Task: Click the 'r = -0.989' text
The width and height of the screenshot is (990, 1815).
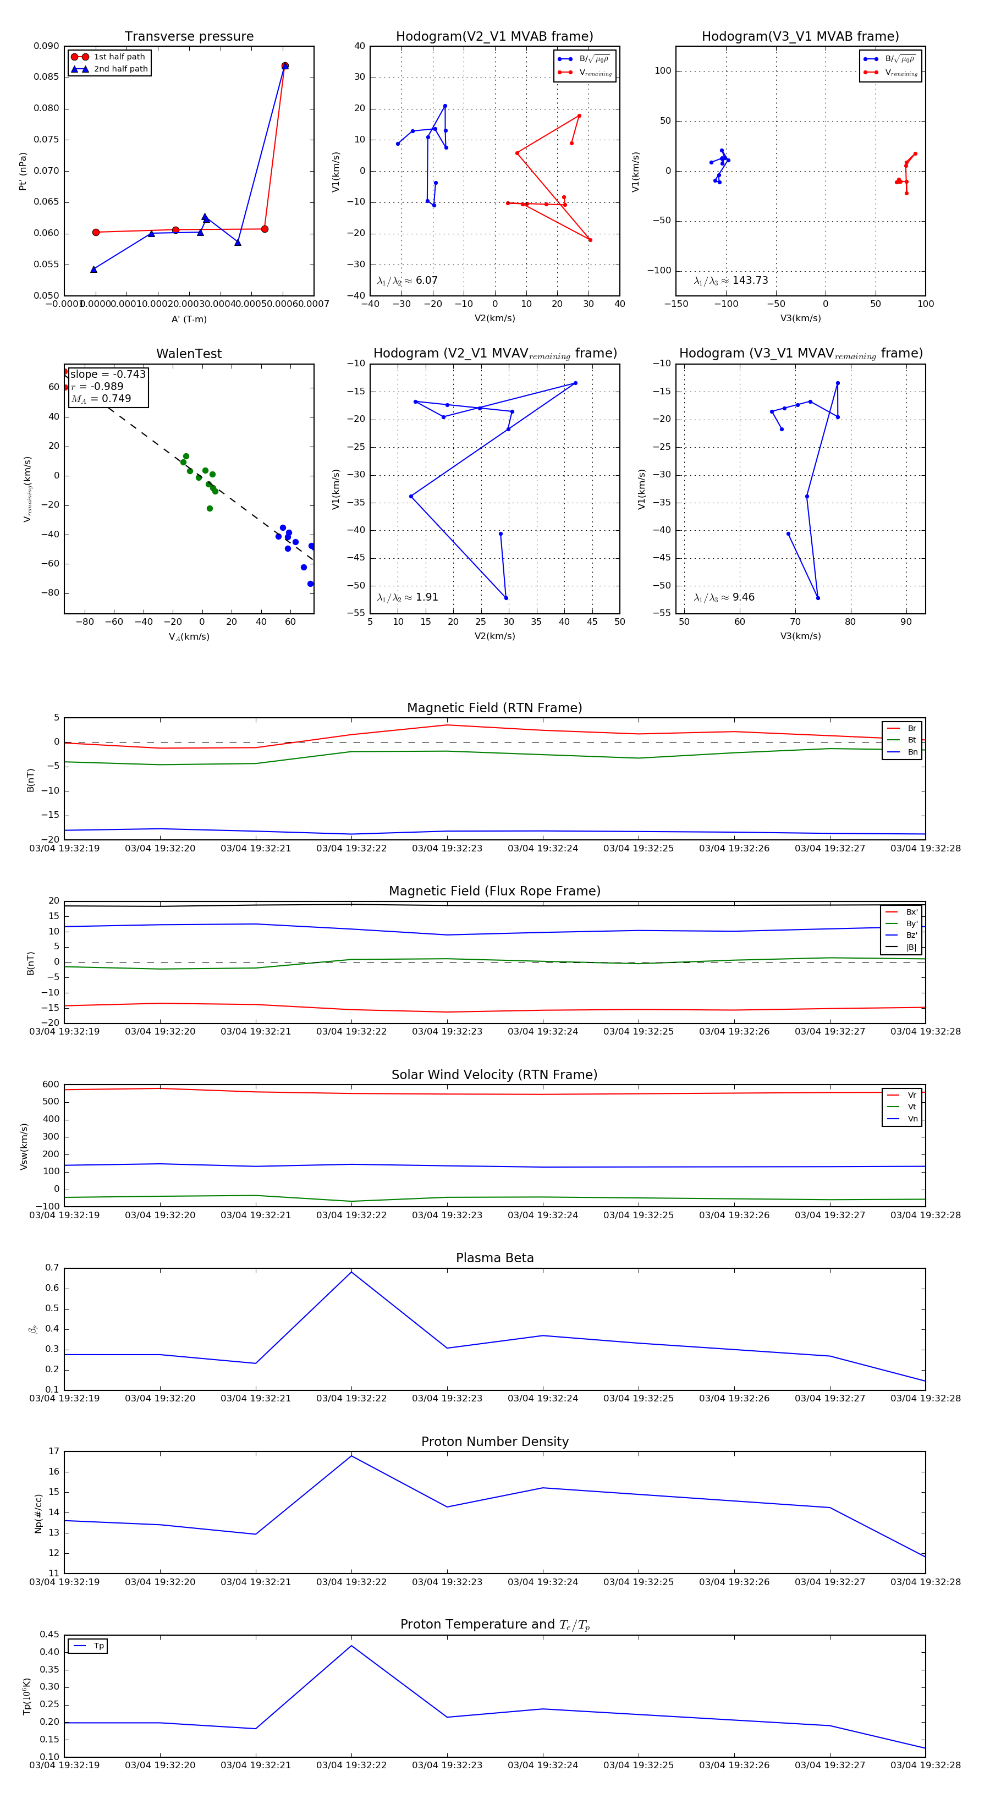Action: (x=97, y=386)
